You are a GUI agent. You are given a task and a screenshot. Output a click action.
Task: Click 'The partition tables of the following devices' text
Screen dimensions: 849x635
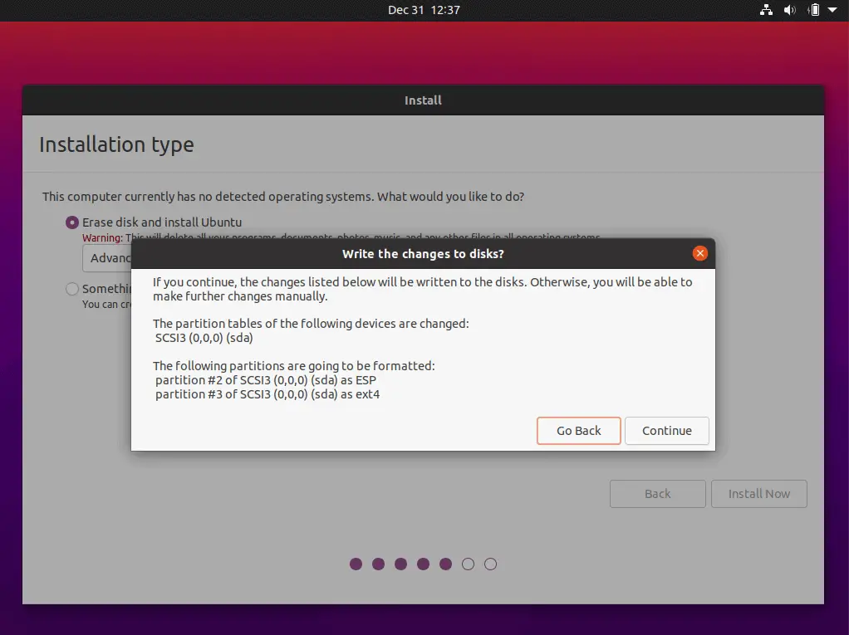pos(311,324)
